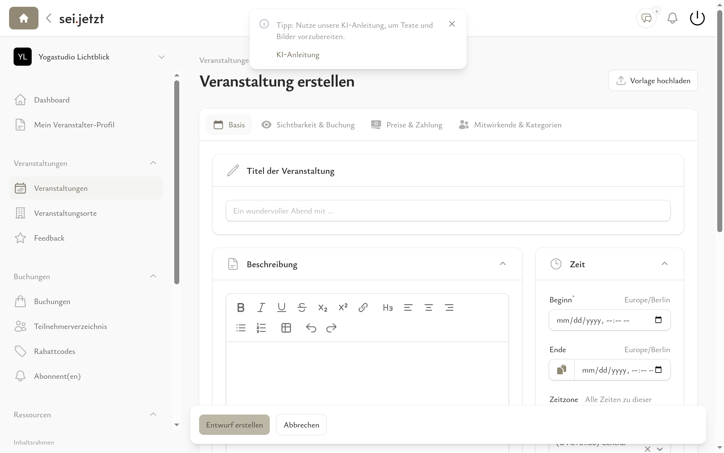Screen dimensions: 724x453
Task: Open the Beginn date picker calendar icon
Action: click(x=658, y=320)
